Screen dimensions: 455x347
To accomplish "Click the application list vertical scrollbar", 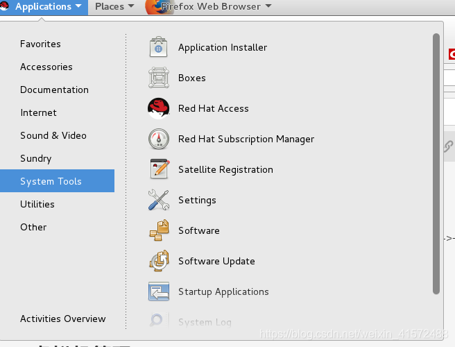I will tap(436, 164).
